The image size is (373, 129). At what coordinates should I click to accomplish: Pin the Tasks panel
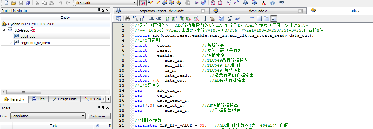click(99, 108)
